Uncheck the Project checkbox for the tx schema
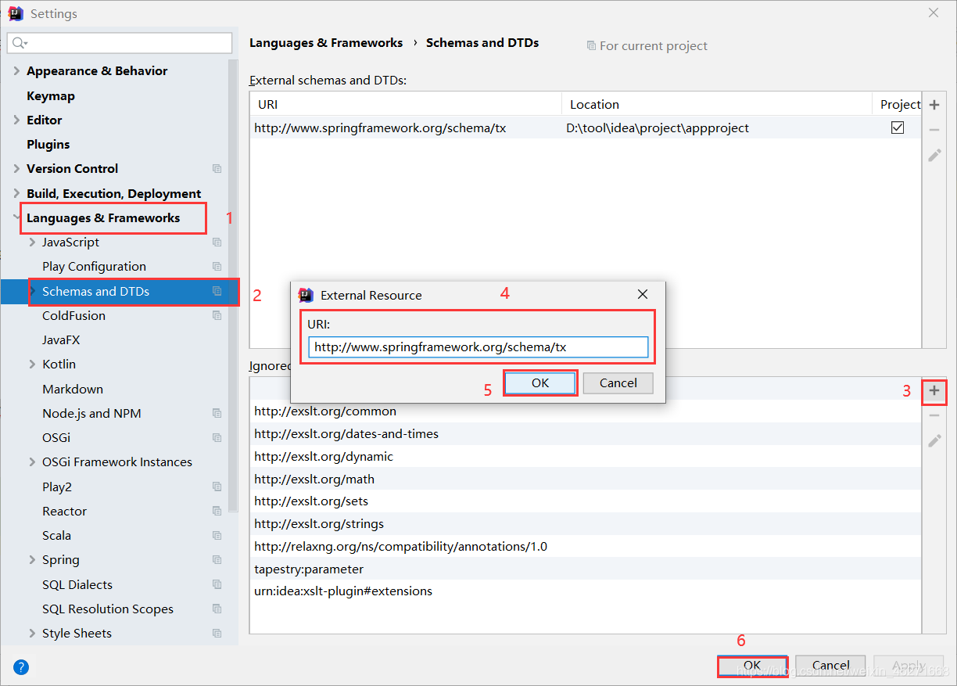The image size is (957, 686). click(x=897, y=127)
